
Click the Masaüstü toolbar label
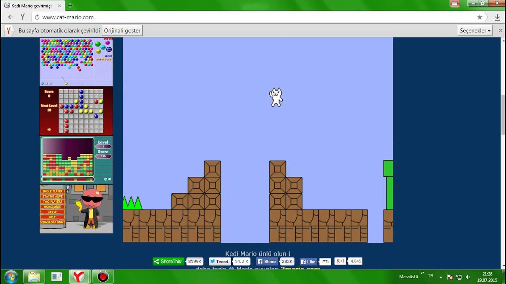(408, 277)
